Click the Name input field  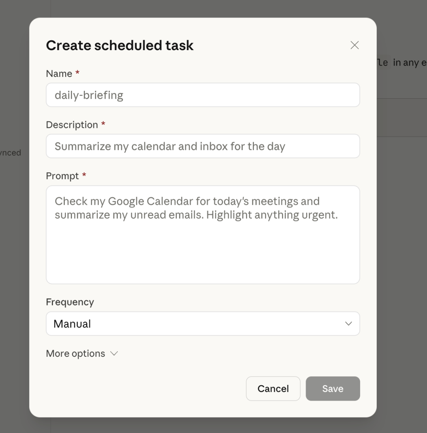click(202, 95)
